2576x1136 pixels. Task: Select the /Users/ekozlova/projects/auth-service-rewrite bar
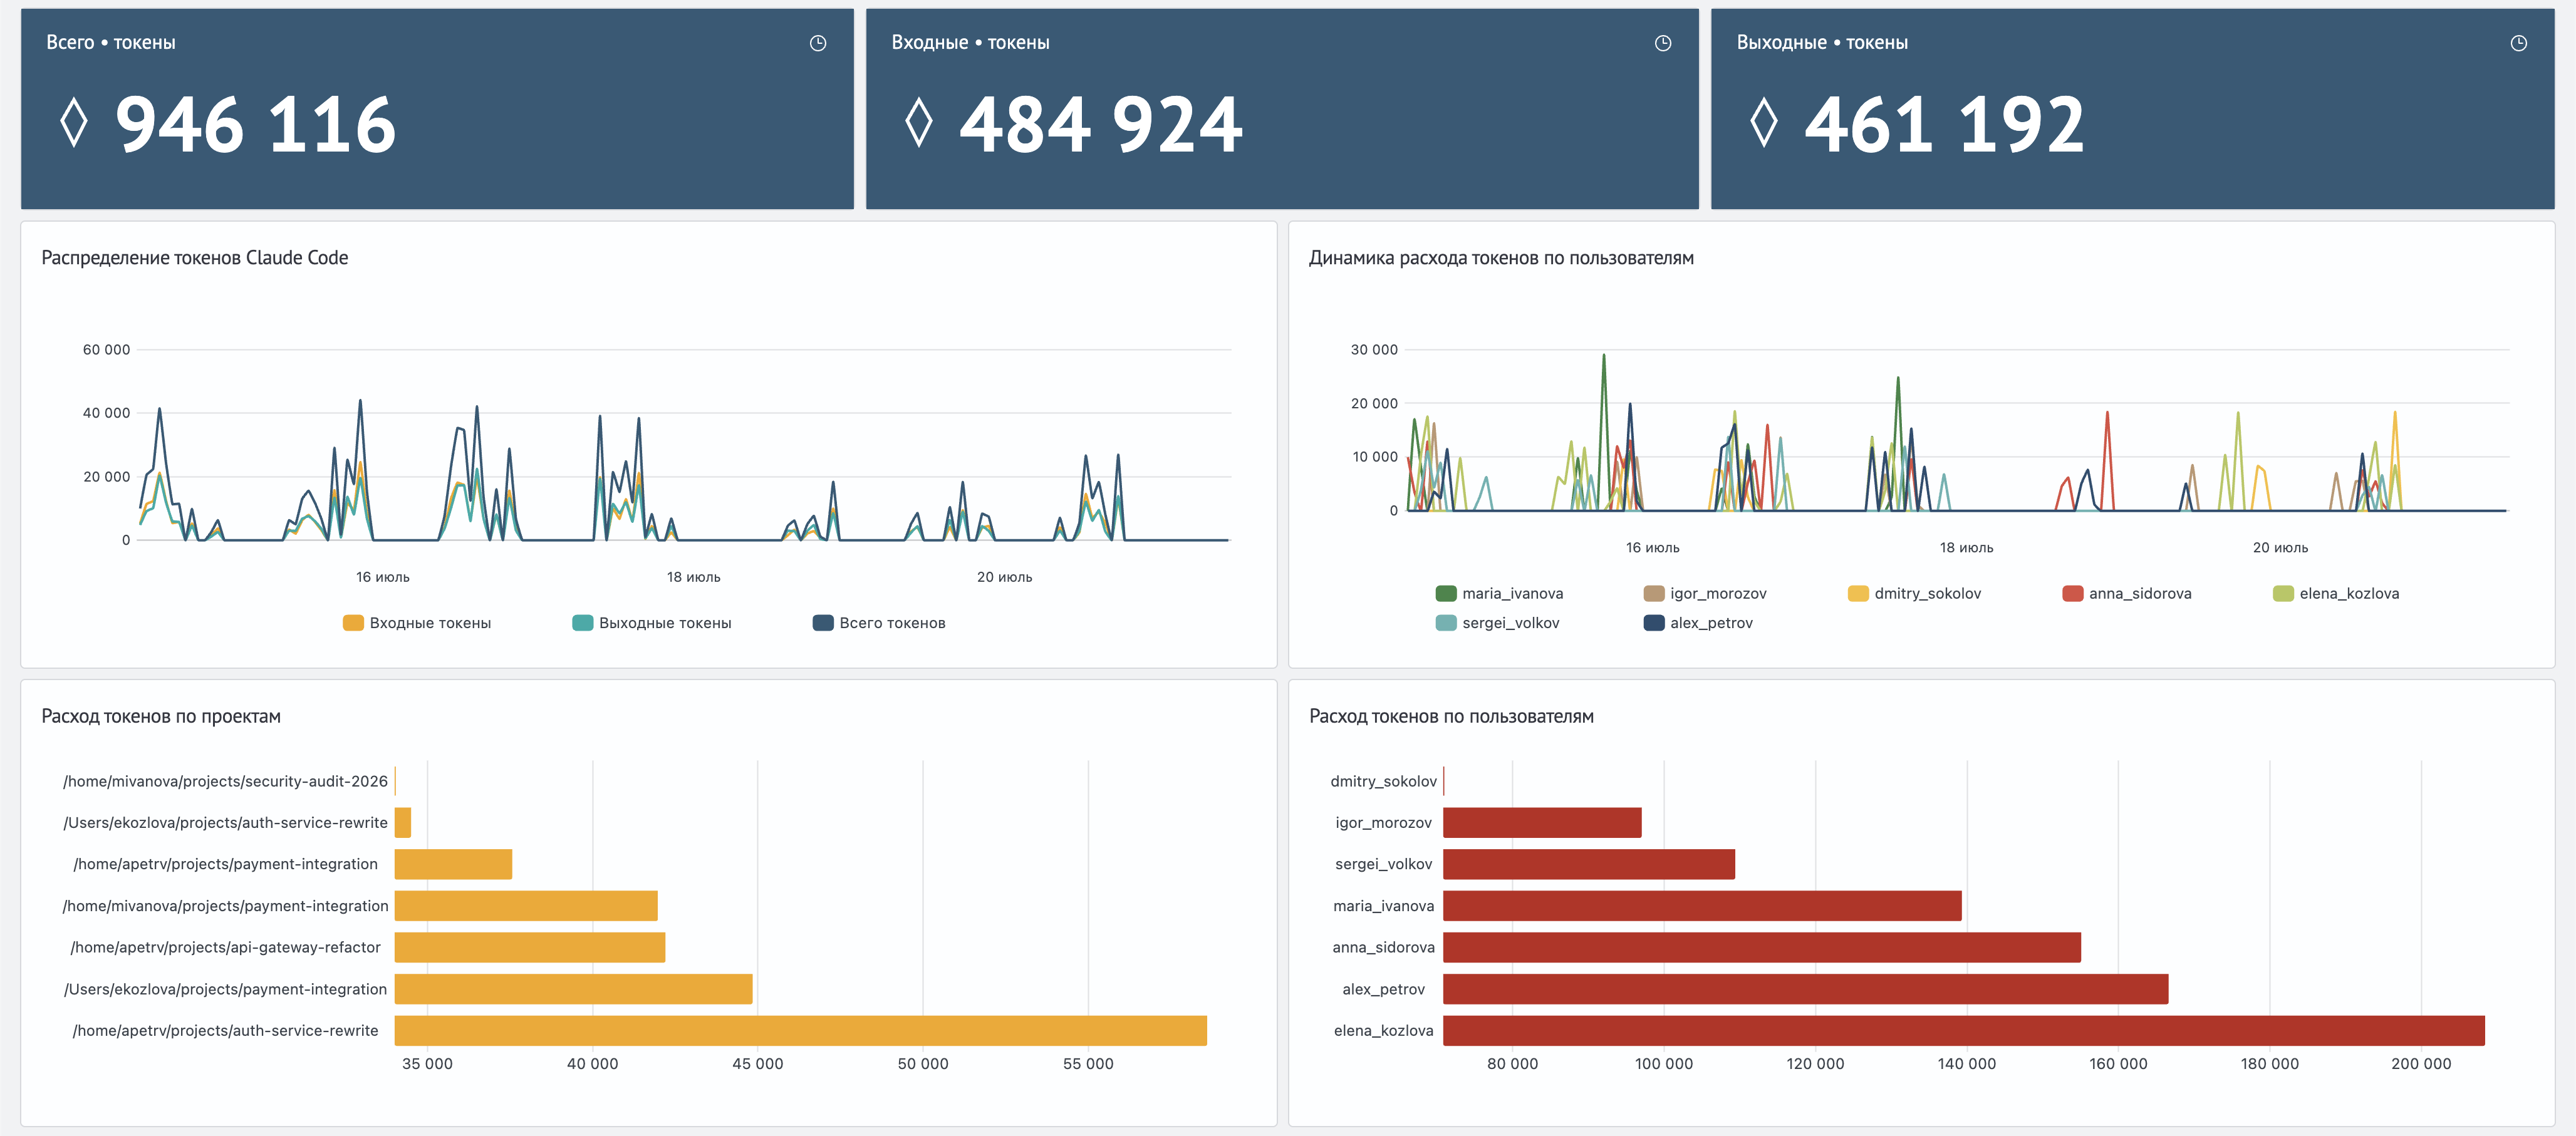(403, 823)
